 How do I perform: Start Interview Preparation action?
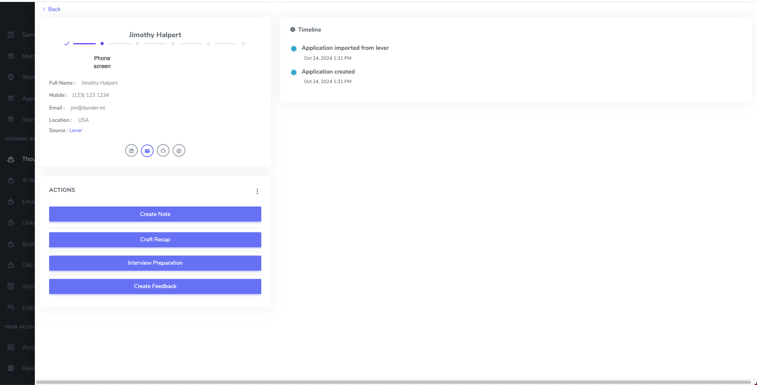155,263
